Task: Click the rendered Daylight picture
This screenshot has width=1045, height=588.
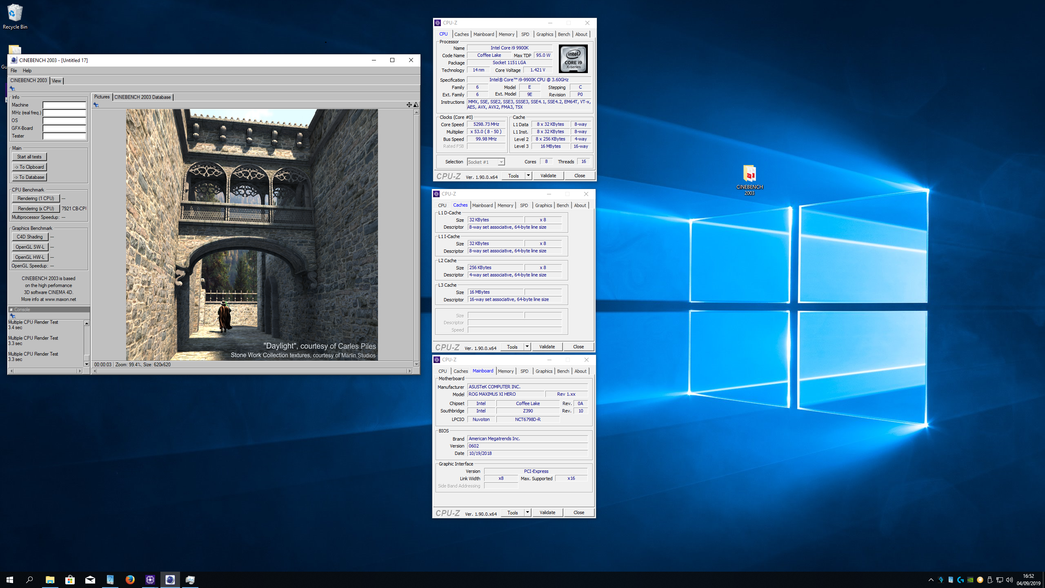Action: tap(252, 234)
